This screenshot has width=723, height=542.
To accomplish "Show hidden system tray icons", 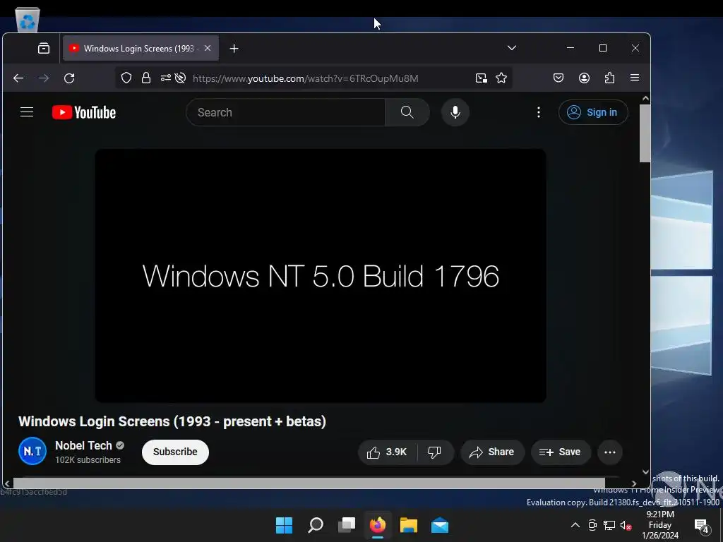I will click(x=575, y=525).
